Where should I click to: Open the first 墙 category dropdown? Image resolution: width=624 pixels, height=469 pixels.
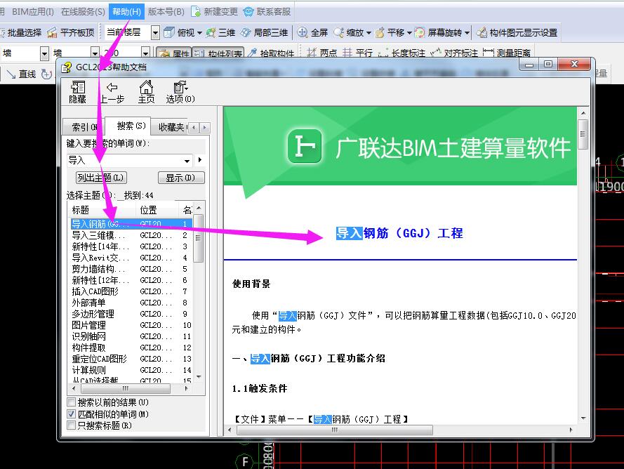(x=45, y=53)
